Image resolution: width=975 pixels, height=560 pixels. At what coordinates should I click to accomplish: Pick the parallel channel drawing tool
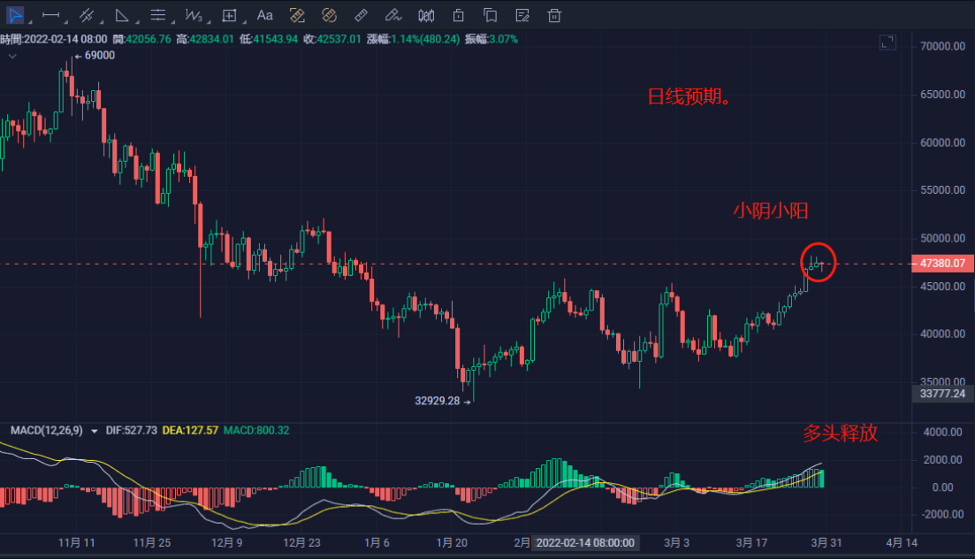coord(87,15)
